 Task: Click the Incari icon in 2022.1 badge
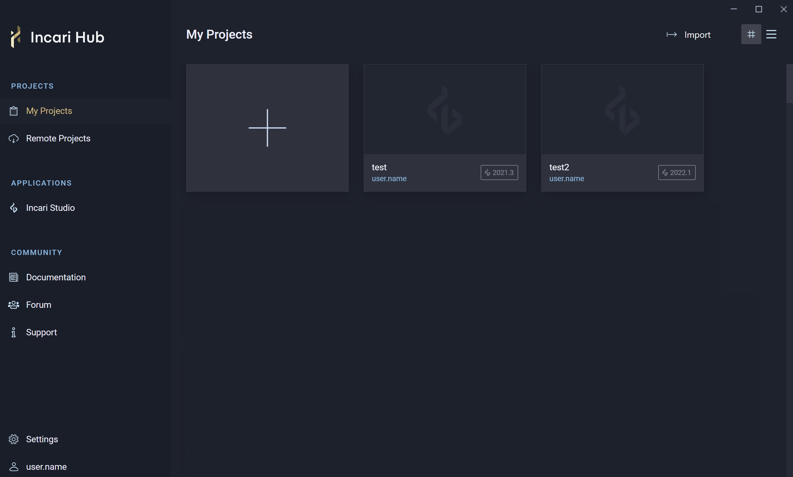click(x=665, y=173)
